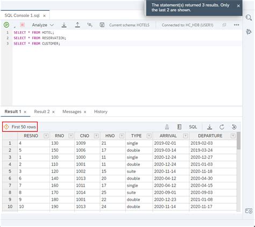Image resolution: width=255 pixels, height=227 pixels.
Task: Click the upload icon in editor toolbar
Action: (77, 25)
